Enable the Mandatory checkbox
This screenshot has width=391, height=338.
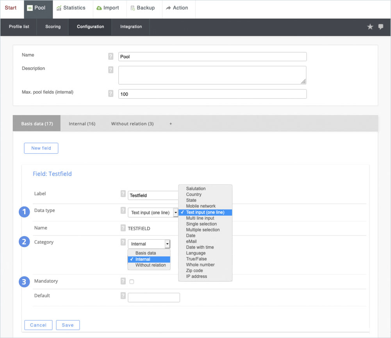pyautogui.click(x=132, y=282)
